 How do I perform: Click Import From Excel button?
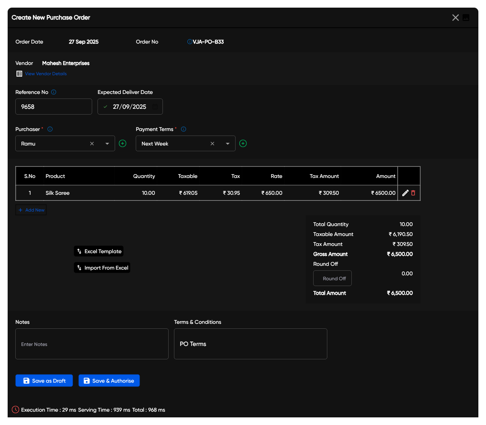(102, 268)
